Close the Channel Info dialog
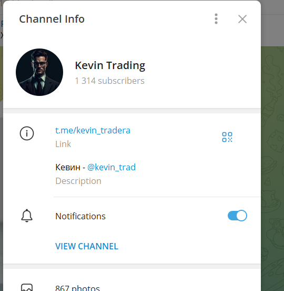This screenshot has width=284, height=291. click(x=242, y=19)
